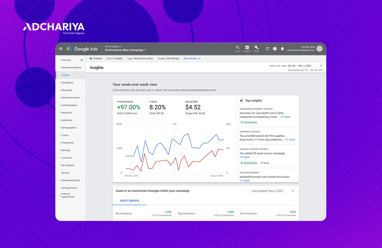Open the Reports icon in top bar
The width and height of the screenshot is (382, 248).
247,48
